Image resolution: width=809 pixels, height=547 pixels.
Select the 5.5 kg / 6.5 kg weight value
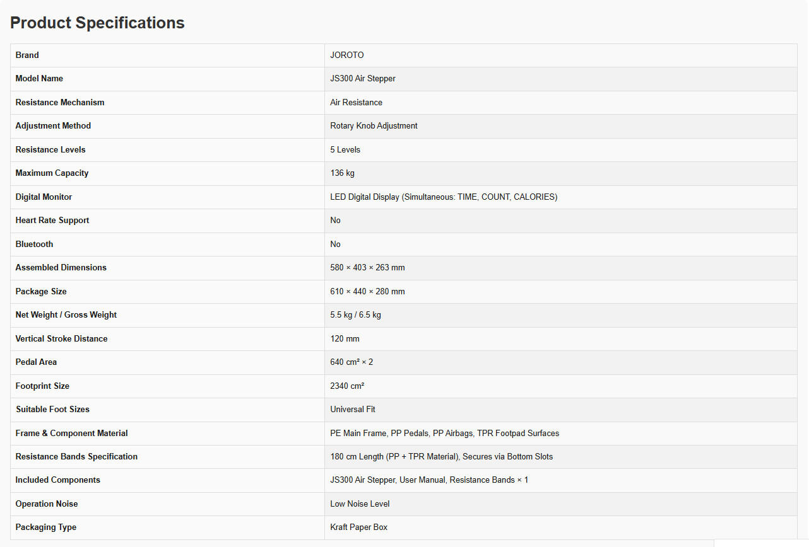pyautogui.click(x=355, y=315)
